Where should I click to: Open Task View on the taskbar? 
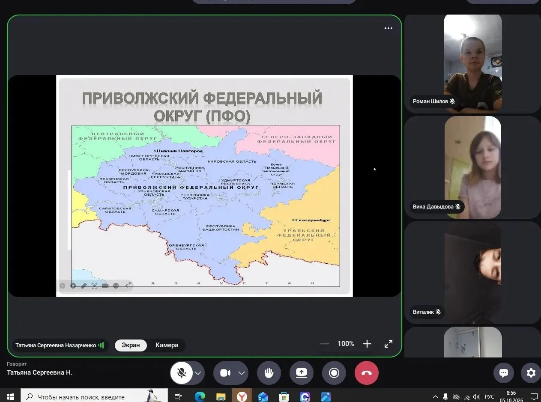coord(178,397)
